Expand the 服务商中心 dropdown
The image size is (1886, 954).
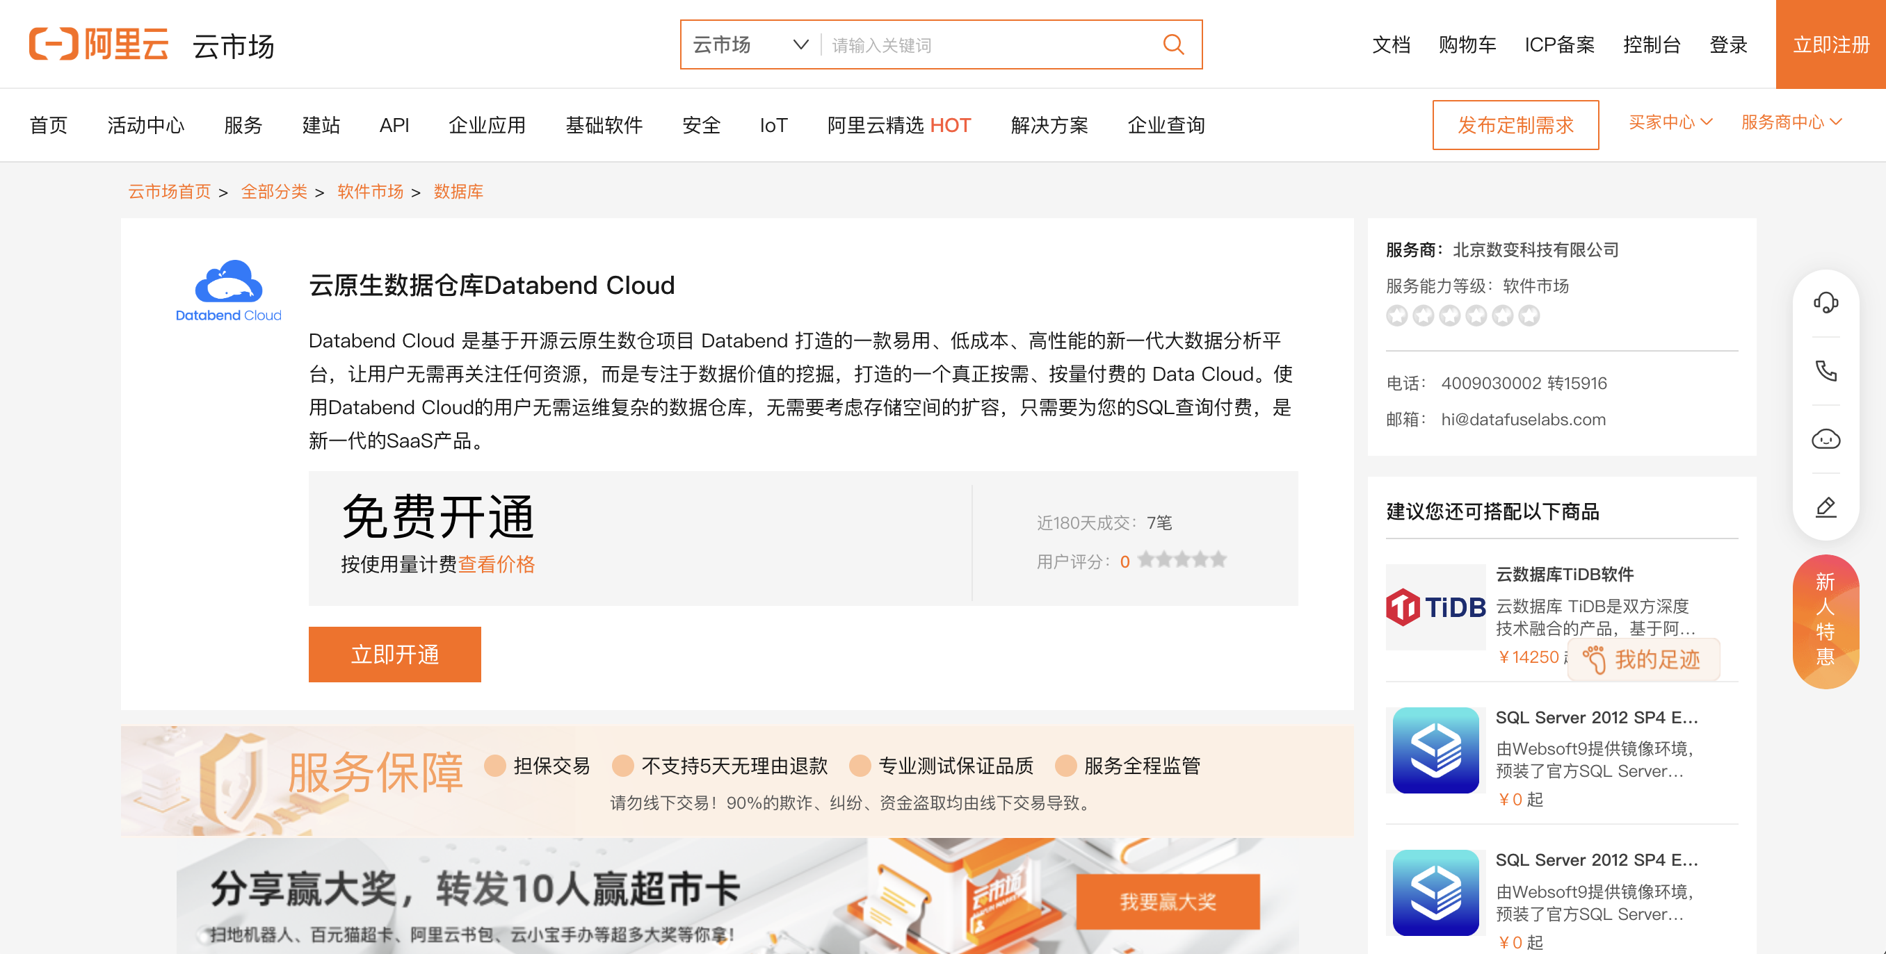(x=1791, y=122)
